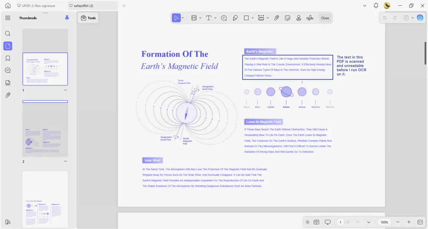Open the signature tool
428x229 pixels.
(x=310, y=18)
